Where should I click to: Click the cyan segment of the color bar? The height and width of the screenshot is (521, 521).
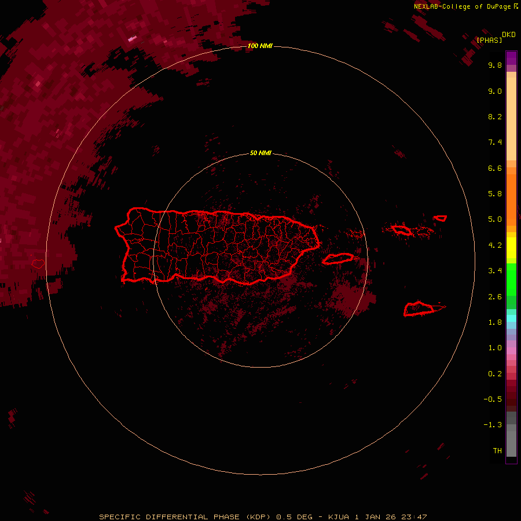511,318
